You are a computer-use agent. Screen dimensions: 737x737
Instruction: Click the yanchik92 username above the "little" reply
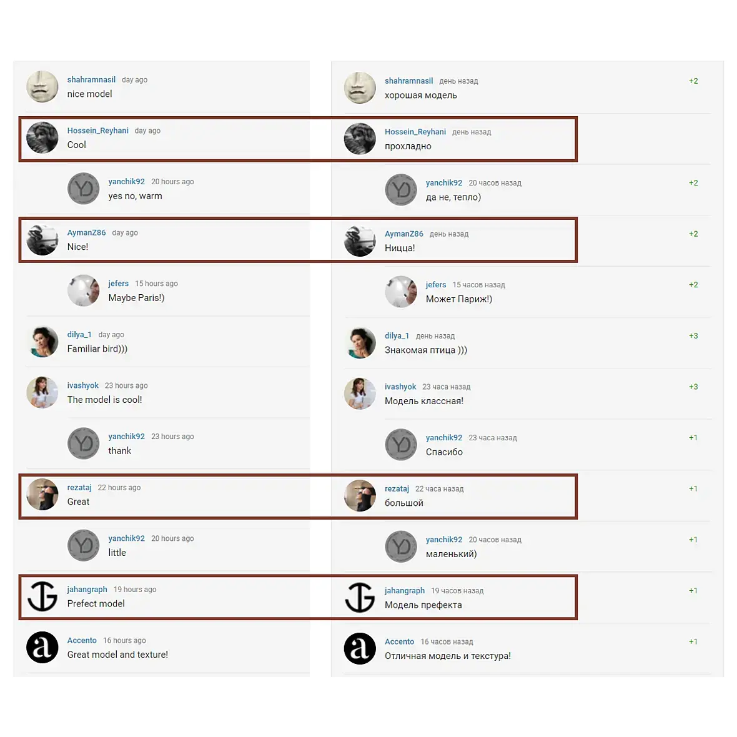(x=126, y=538)
